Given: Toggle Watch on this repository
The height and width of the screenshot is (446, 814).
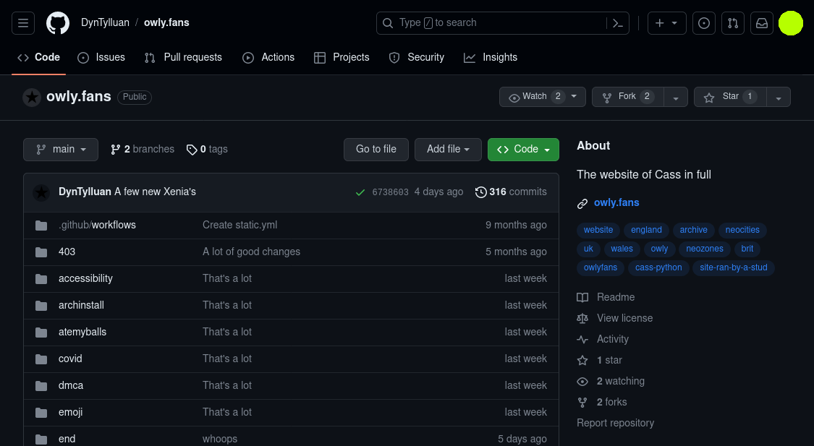Looking at the screenshot, I should [535, 97].
